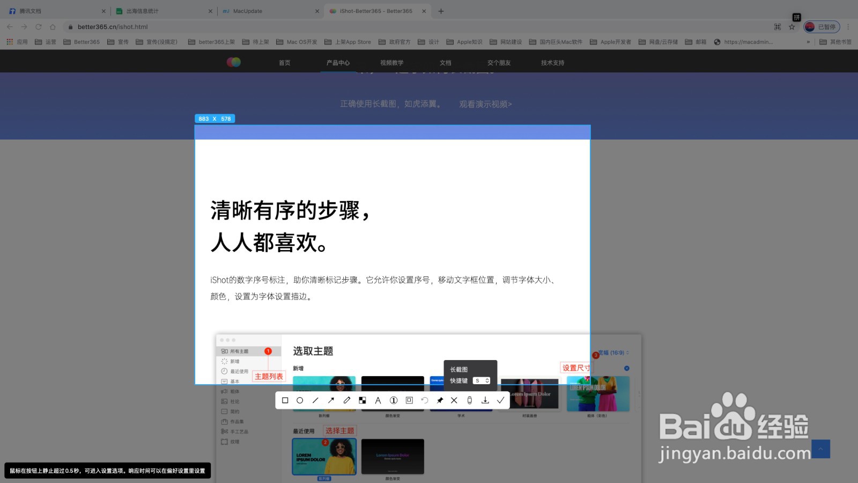
Task: Click the 手工艺品 sidebar row
Action: pos(235,431)
